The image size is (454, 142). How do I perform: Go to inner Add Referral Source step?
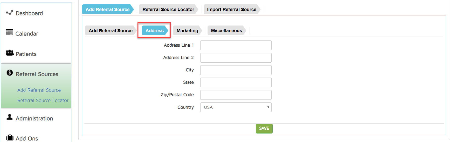(111, 31)
